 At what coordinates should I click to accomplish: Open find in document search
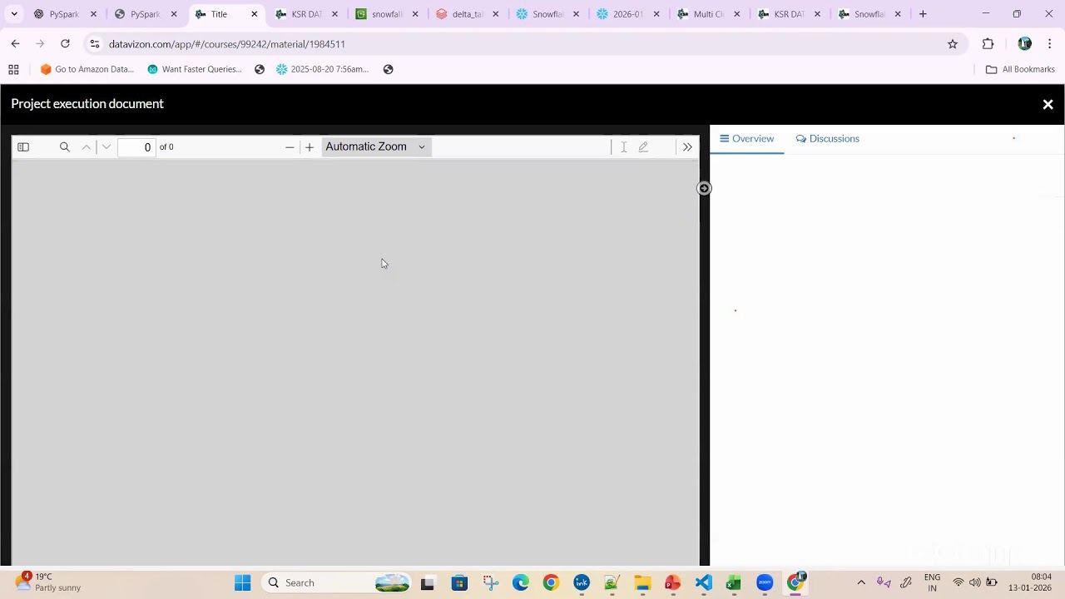[64, 147]
